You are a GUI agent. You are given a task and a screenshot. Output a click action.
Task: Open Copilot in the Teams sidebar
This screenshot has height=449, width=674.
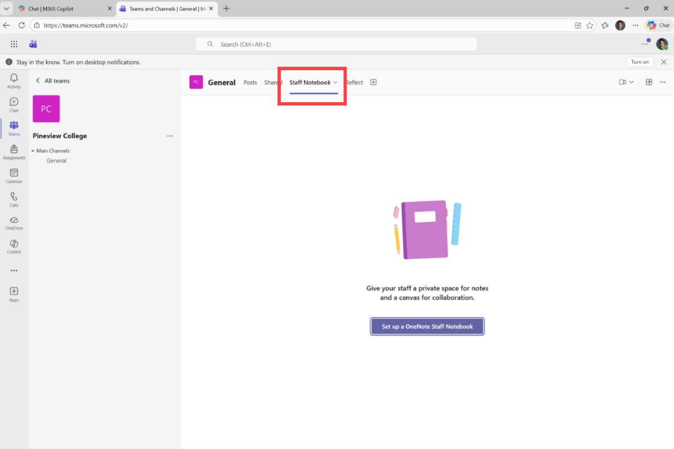click(x=14, y=246)
